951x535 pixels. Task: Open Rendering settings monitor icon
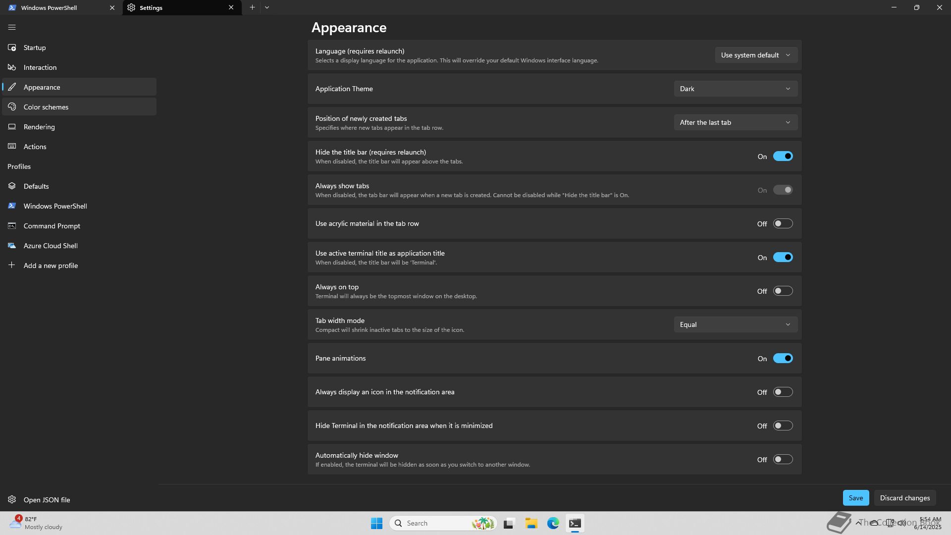12,127
